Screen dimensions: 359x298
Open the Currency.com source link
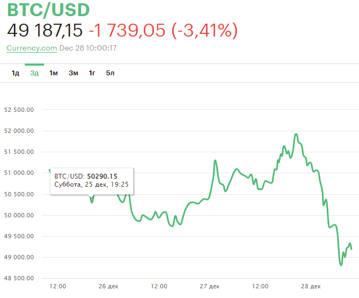pos(32,48)
